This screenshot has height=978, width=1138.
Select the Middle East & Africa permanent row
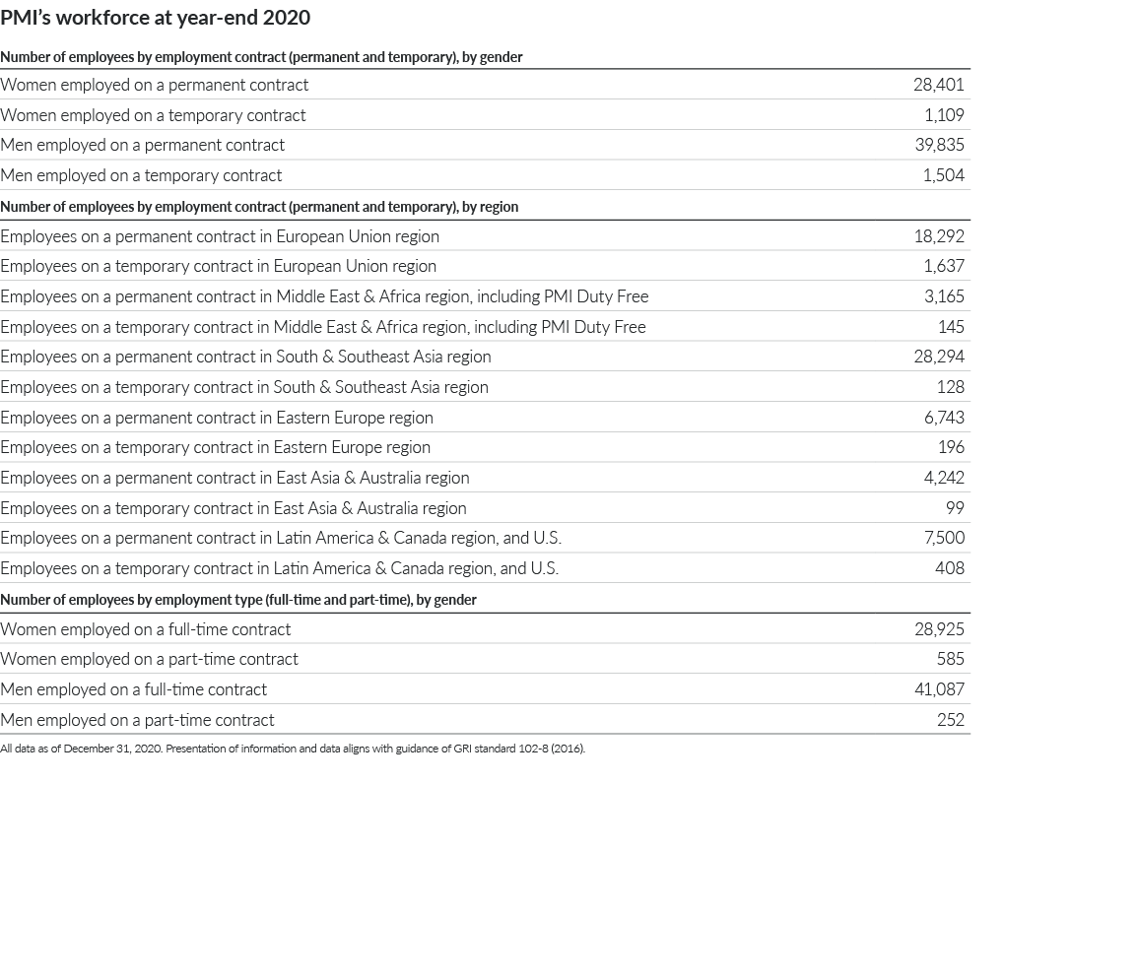click(325, 296)
